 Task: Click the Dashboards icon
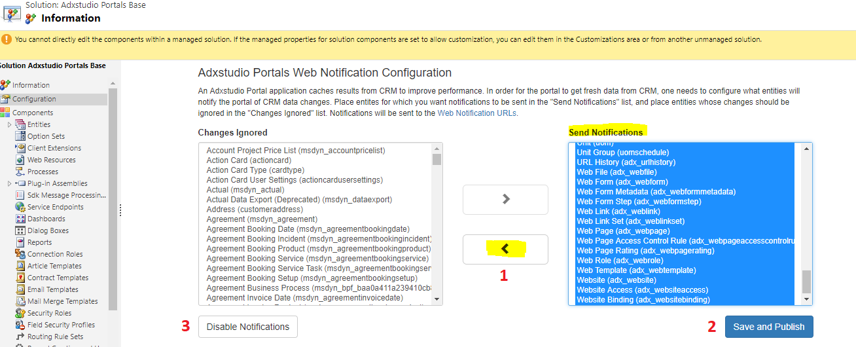click(x=20, y=219)
